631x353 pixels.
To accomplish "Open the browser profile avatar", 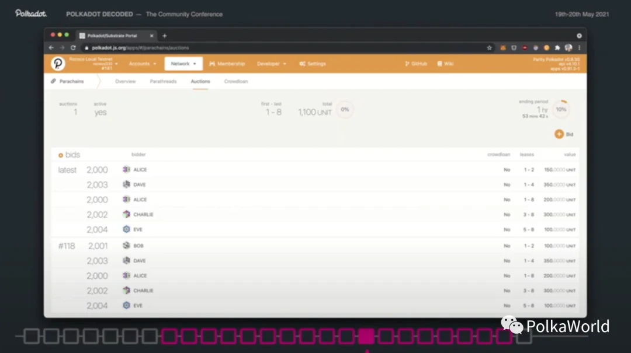I will [x=568, y=48].
